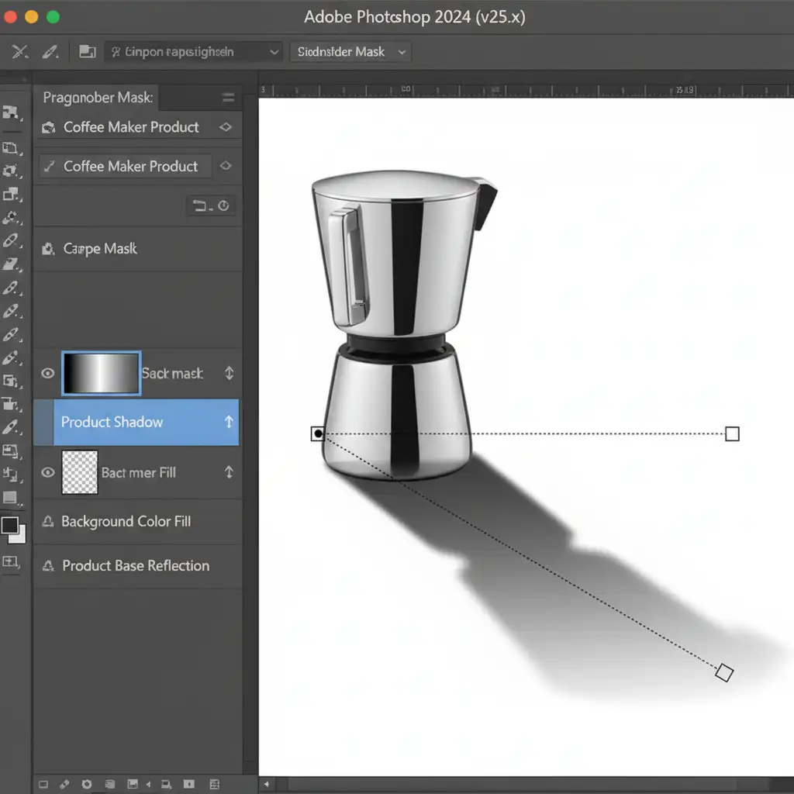Viewport: 794px width, 794px height.
Task: Click the crossed-tools icon at far left of options bar
Action: click(20, 52)
